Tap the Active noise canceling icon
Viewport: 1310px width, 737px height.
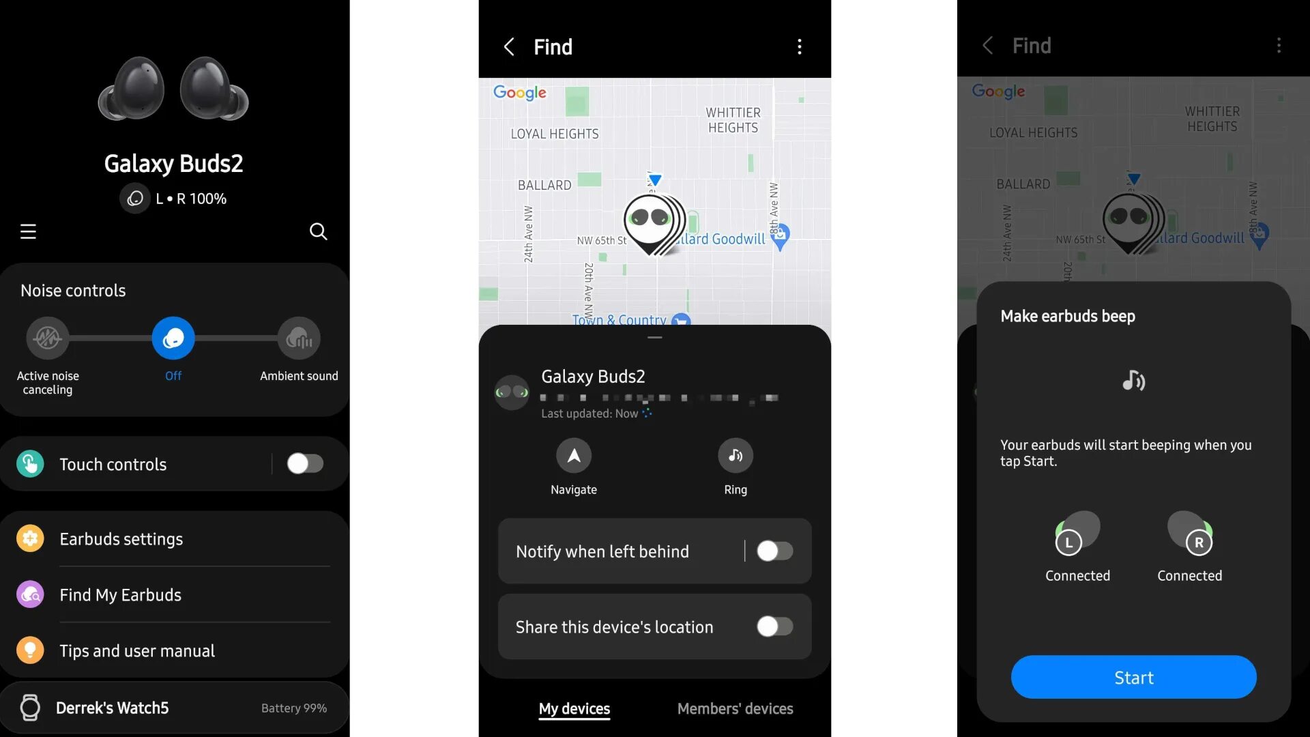(47, 336)
